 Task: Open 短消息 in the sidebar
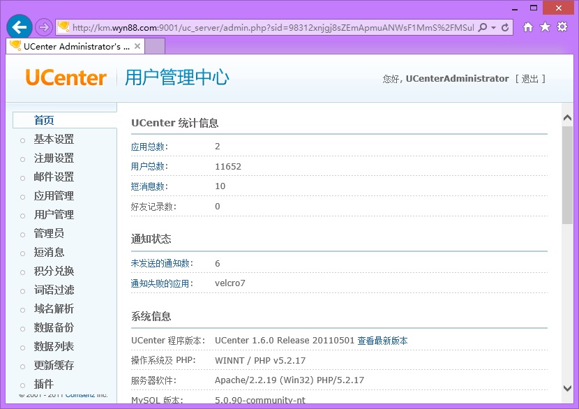click(x=49, y=253)
